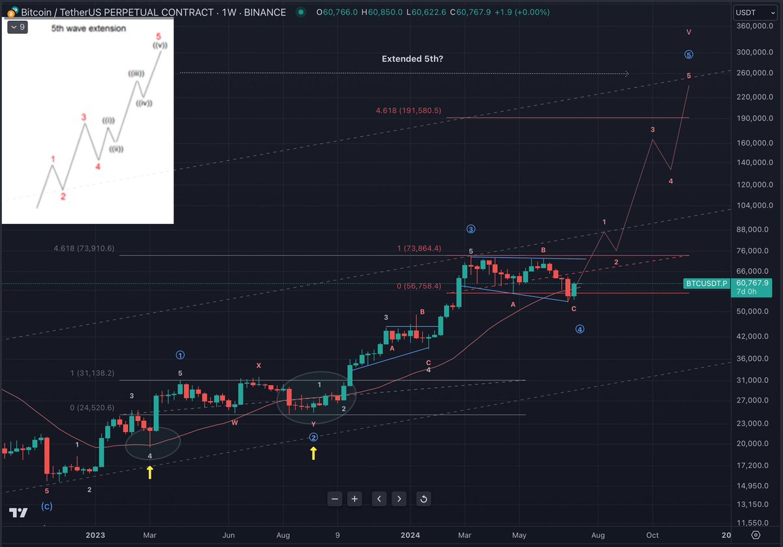The width and height of the screenshot is (783, 547).
Task: Click current price 60,767.9 on scale
Action: [751, 283]
